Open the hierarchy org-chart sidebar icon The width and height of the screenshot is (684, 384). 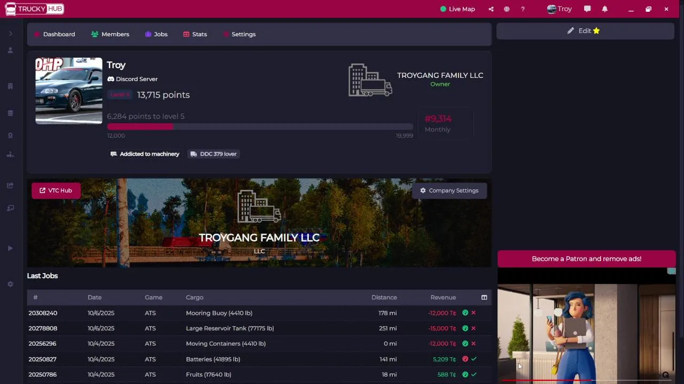point(10,155)
